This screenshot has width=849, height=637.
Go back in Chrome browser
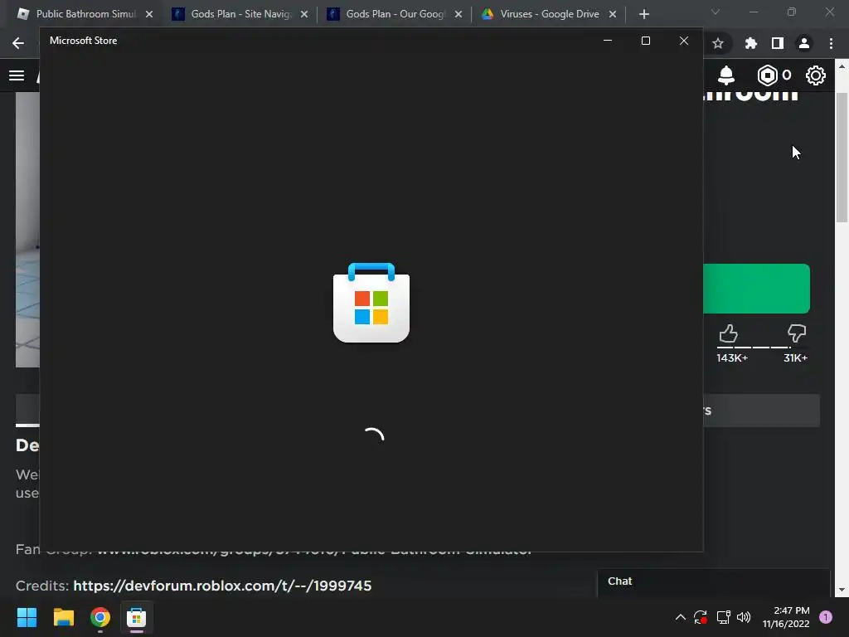18,43
